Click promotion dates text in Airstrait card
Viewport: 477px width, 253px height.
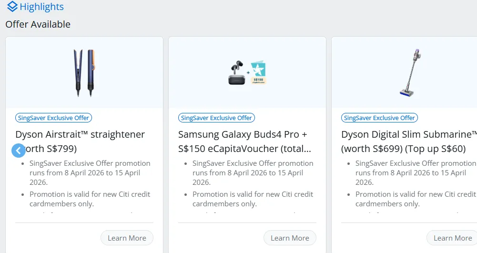tap(90, 172)
